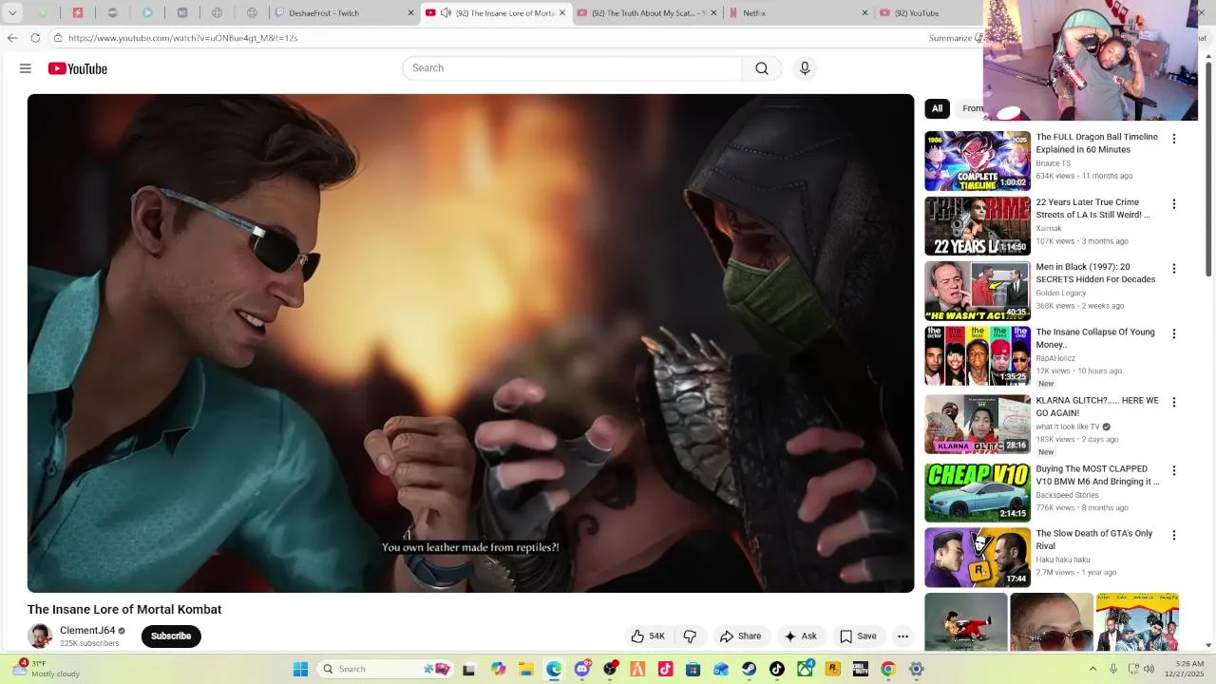Go to YouTube home via logo

coord(77,68)
